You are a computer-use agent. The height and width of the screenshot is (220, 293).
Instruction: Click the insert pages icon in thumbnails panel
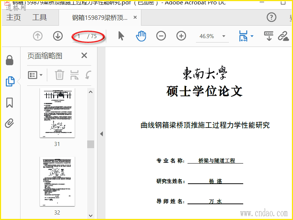tap(74, 75)
